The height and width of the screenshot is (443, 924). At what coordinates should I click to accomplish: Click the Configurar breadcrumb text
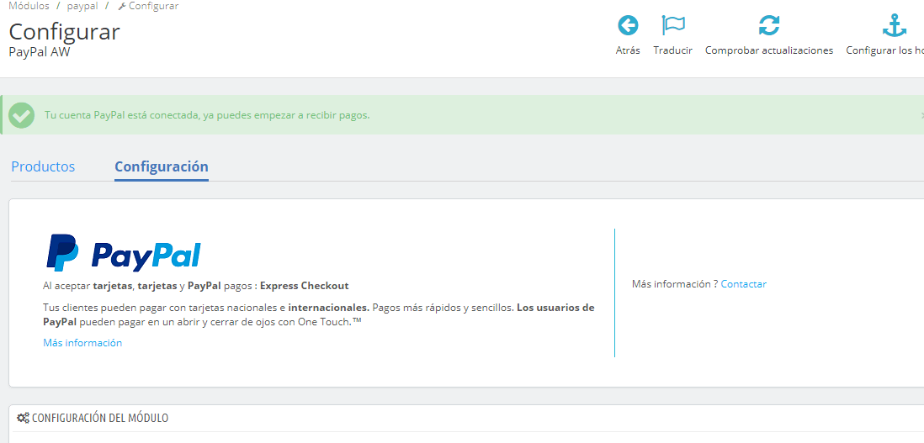pos(153,6)
